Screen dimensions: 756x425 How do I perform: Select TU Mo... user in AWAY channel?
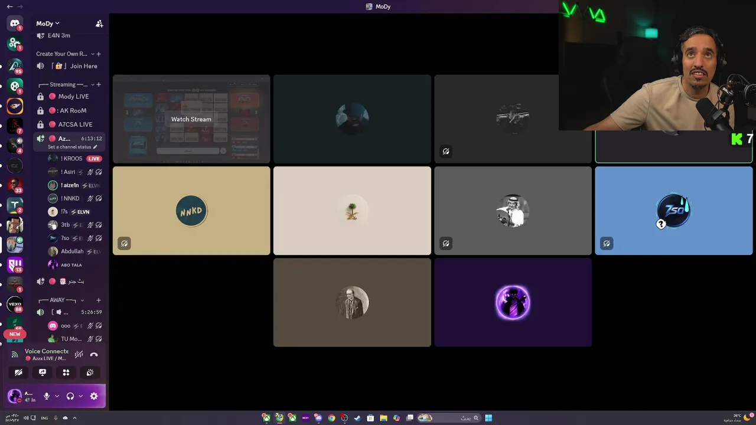(x=75, y=339)
